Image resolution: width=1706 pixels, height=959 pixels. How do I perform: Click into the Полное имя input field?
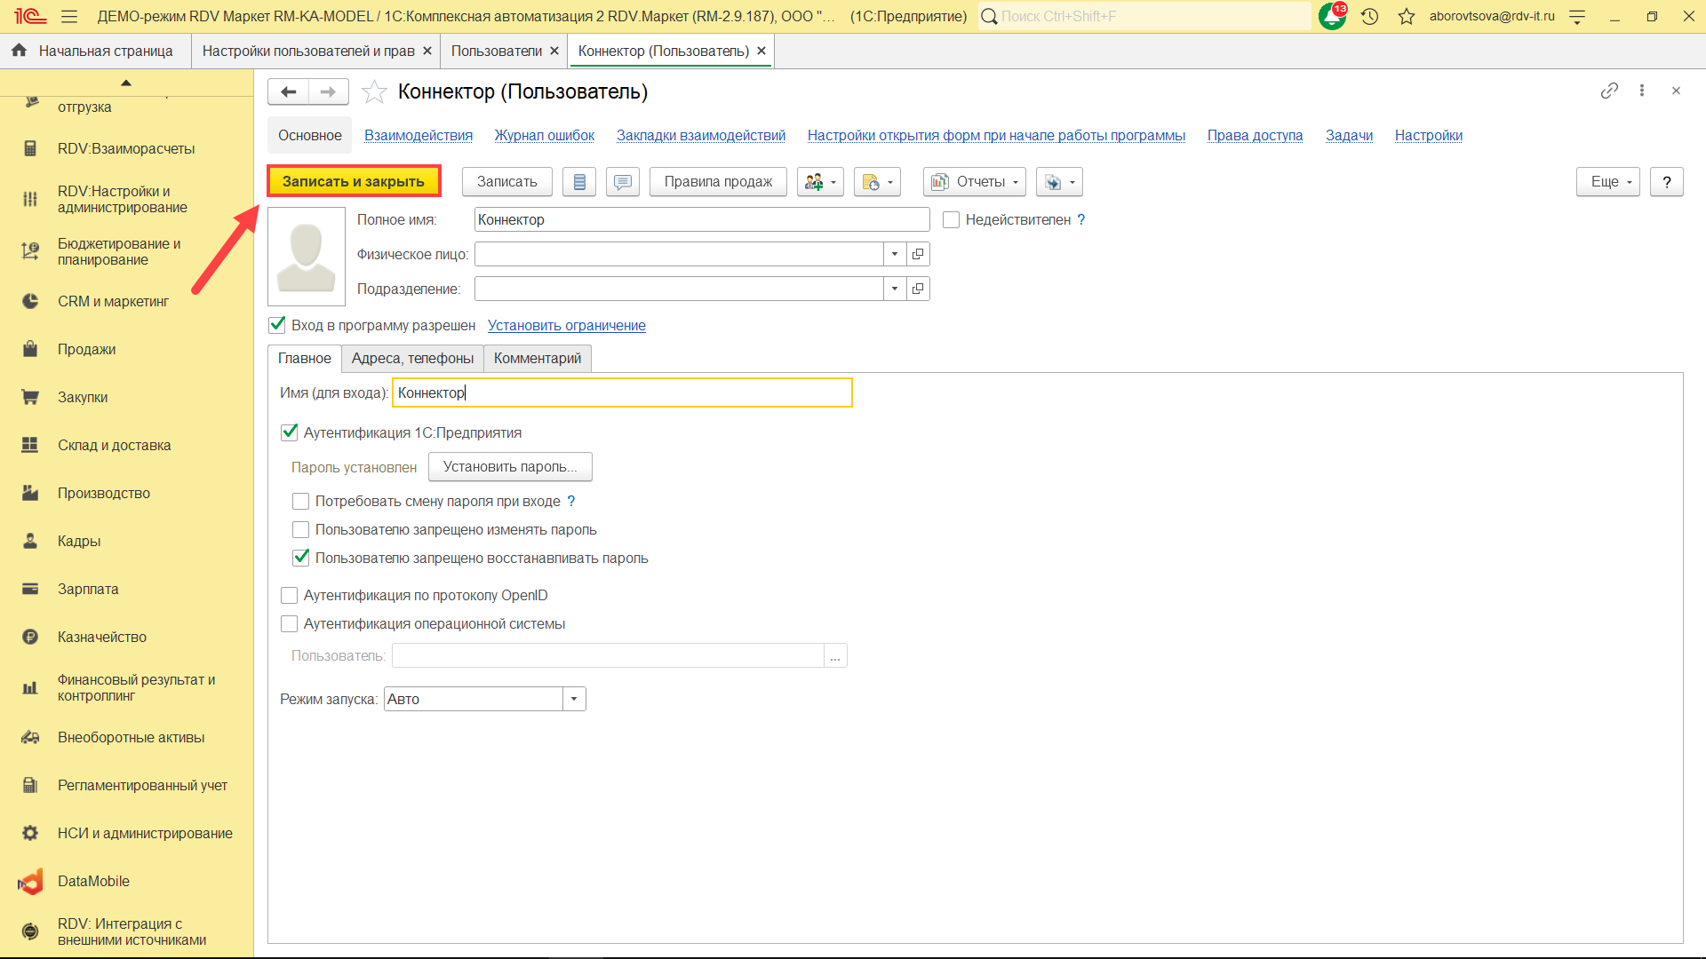click(700, 220)
